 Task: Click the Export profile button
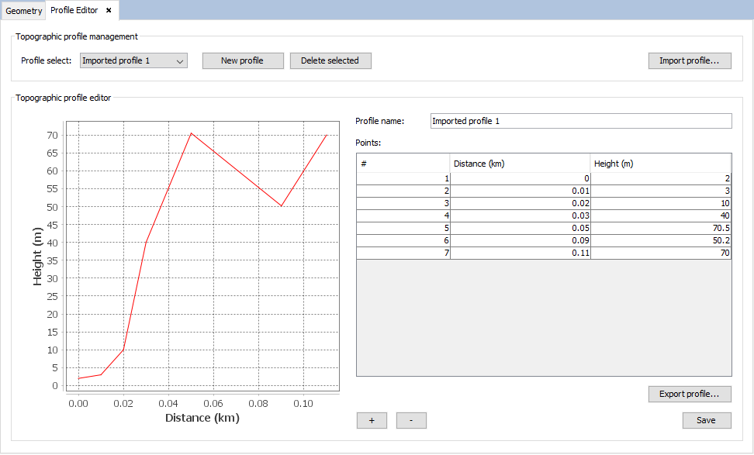point(690,394)
